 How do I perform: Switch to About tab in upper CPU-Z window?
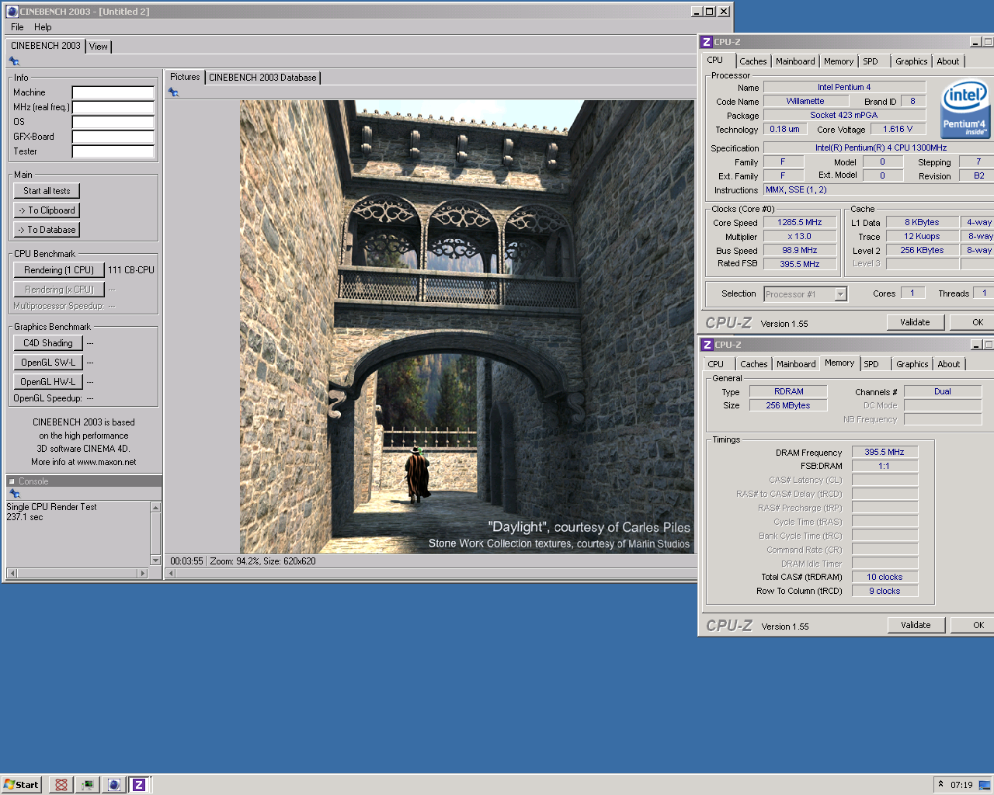[948, 61]
